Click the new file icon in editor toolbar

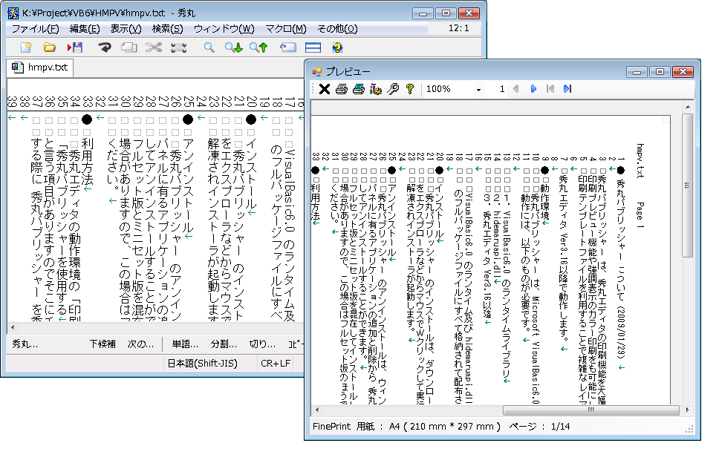(x=26, y=47)
